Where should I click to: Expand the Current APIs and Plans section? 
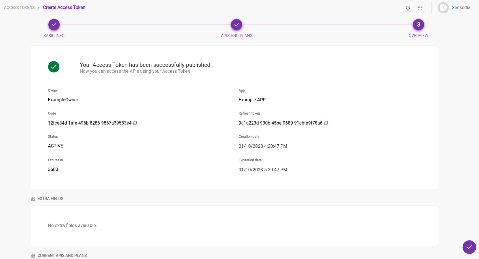pyautogui.click(x=62, y=255)
